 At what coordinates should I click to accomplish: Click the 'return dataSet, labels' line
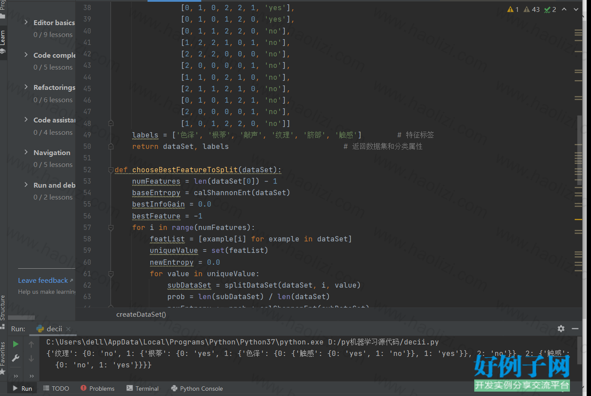pos(181,147)
